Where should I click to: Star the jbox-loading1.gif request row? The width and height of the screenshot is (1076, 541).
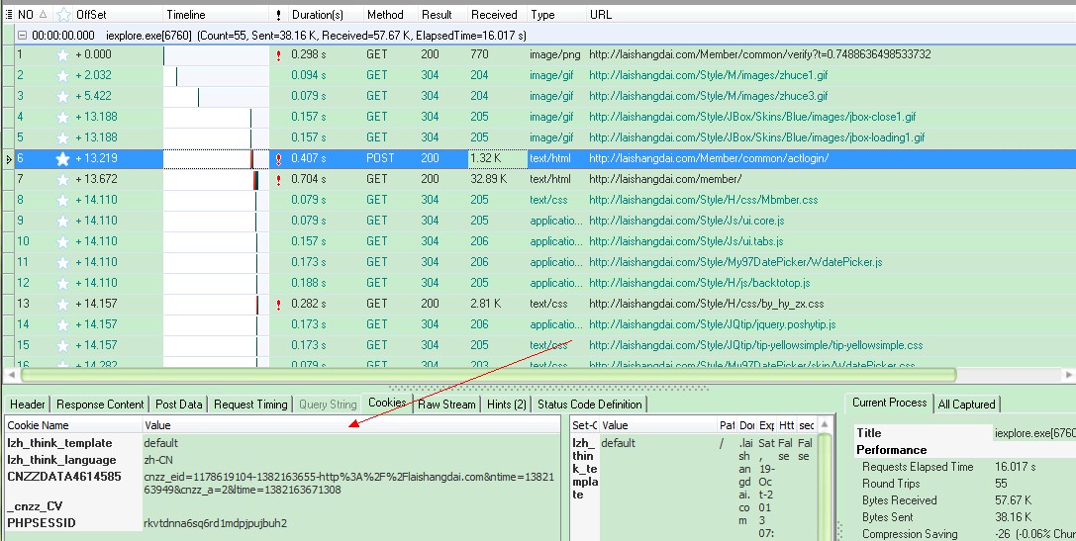pos(63,137)
